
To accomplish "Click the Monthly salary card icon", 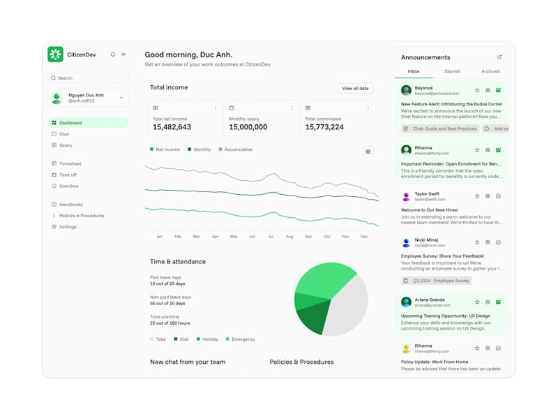I will pos(232,108).
